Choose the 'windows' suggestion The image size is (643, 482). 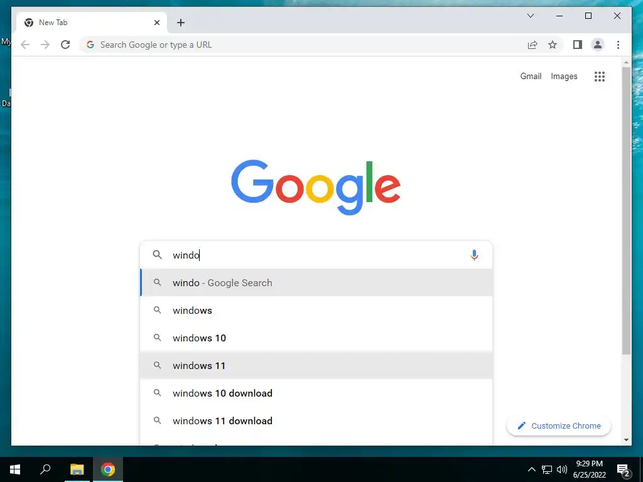click(316, 310)
